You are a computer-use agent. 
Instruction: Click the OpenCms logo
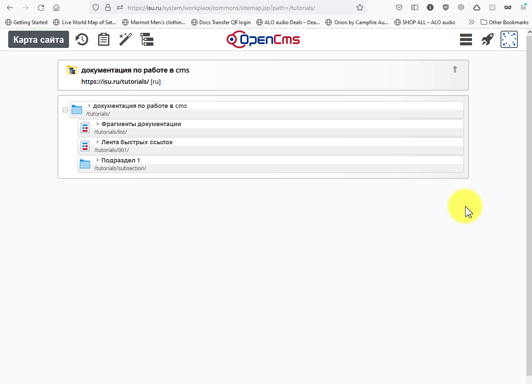[x=263, y=39]
